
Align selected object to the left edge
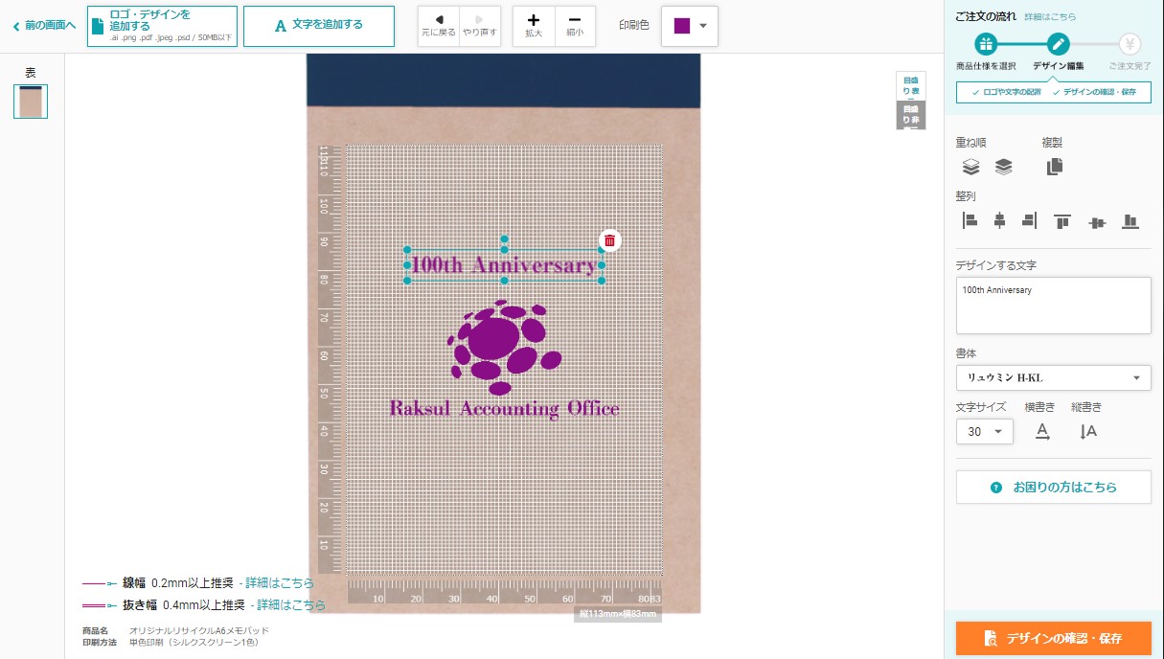[x=970, y=221]
